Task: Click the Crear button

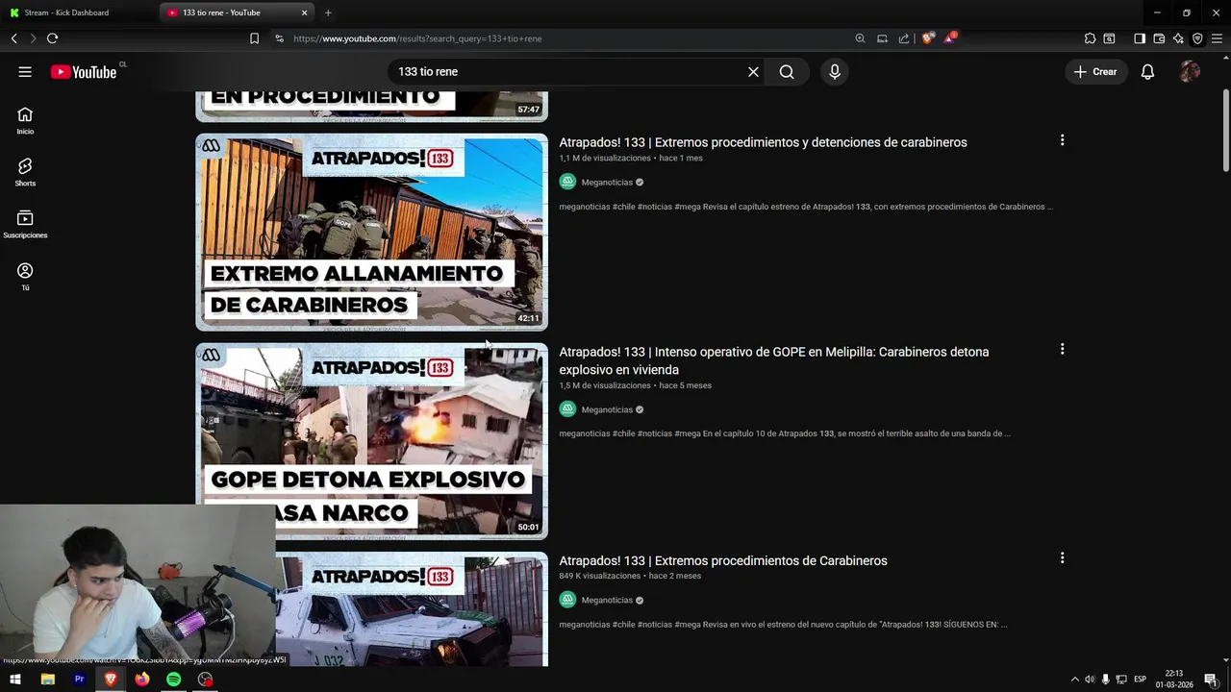Action: [x=1095, y=72]
